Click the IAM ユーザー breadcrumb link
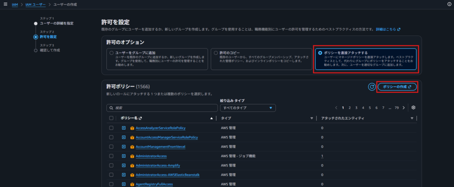Image resolution: width=454 pixels, height=187 pixels. pos(35,4)
